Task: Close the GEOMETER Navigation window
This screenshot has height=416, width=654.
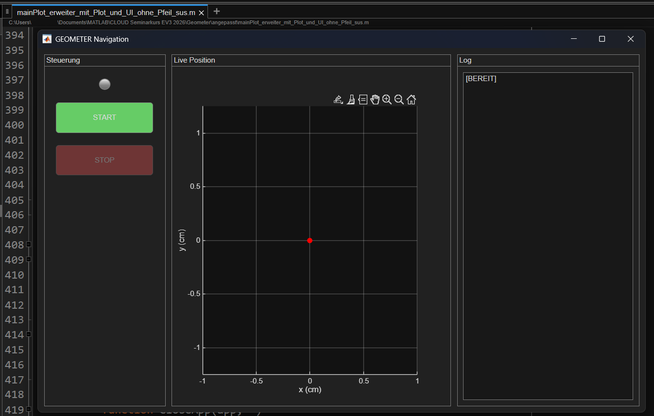Action: click(631, 39)
